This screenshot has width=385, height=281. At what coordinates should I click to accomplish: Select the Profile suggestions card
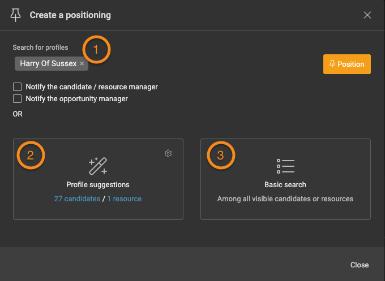98,179
